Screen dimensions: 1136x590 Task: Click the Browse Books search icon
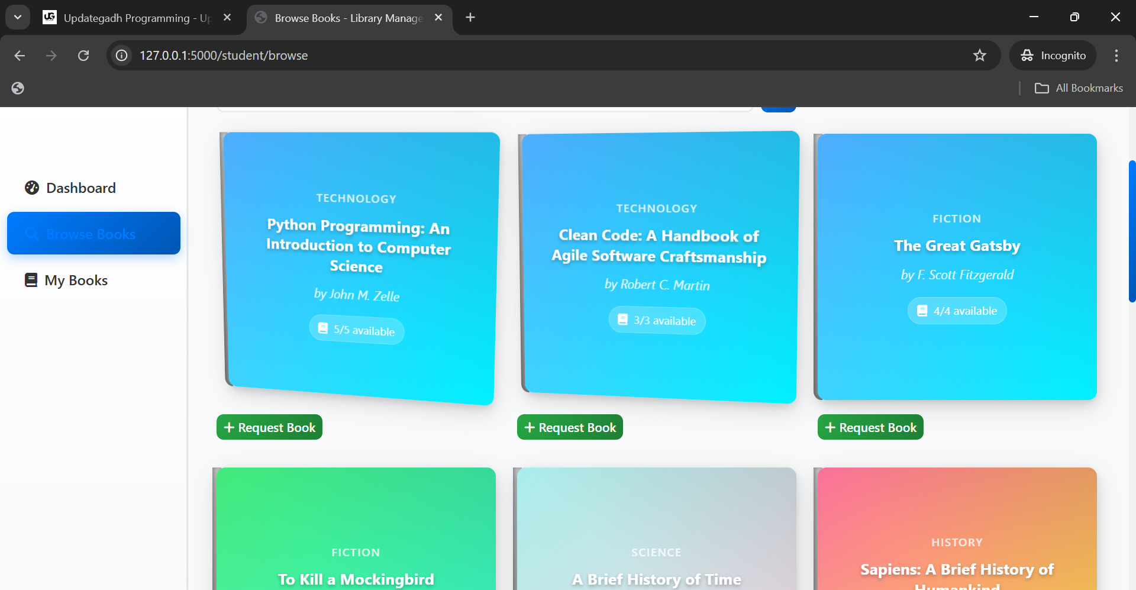pos(32,234)
